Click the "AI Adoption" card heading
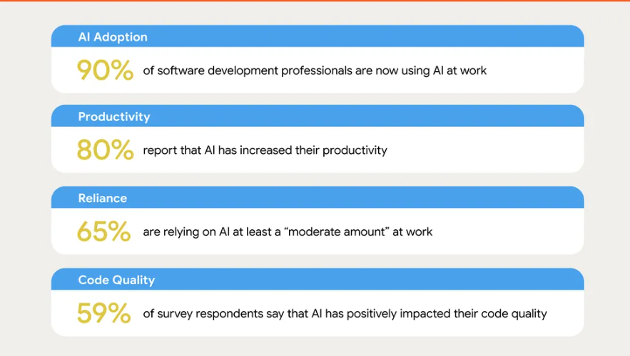 113,37
